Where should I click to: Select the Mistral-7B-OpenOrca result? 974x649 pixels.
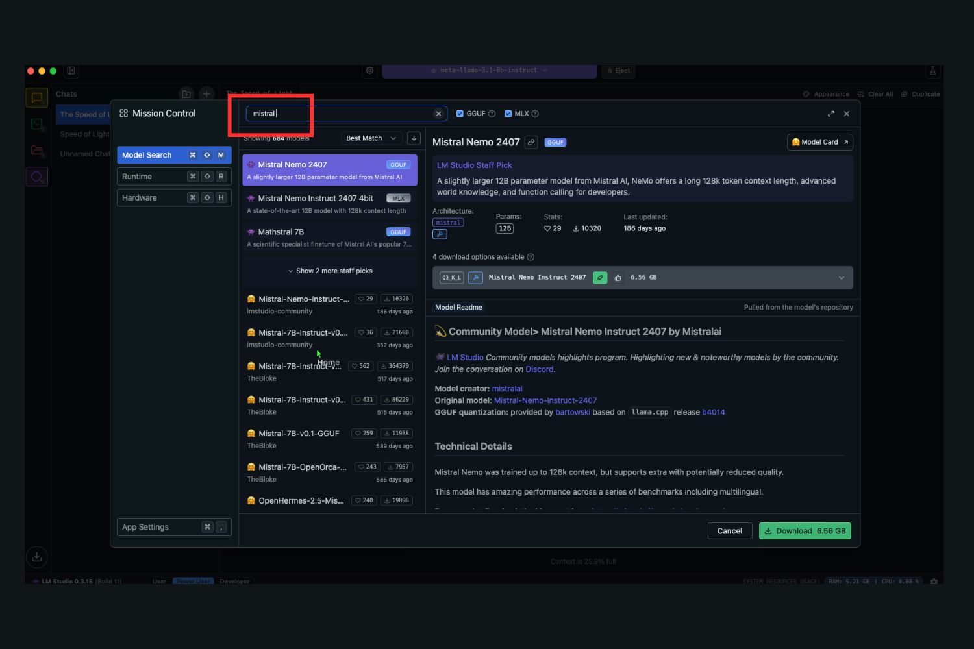[330, 473]
